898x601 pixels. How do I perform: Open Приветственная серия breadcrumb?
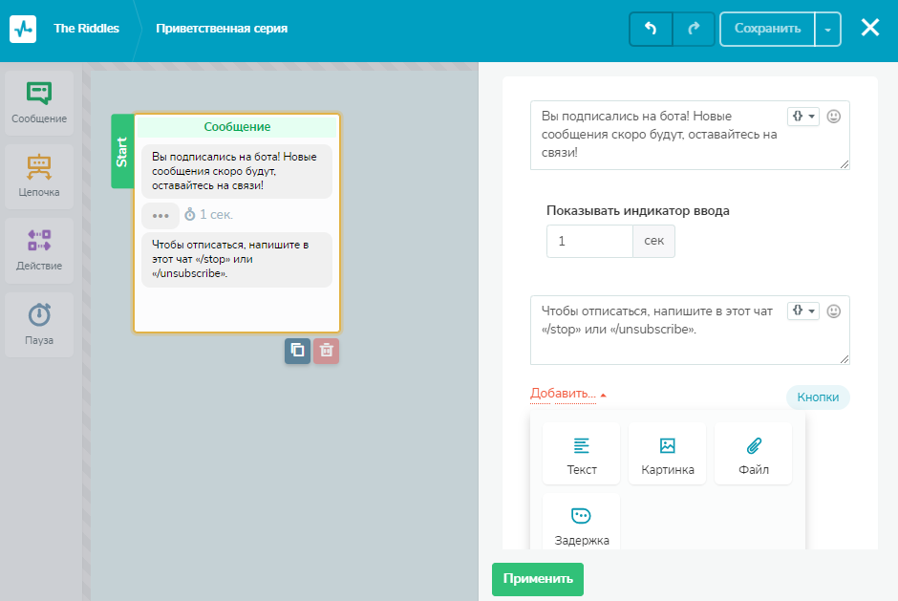222,28
